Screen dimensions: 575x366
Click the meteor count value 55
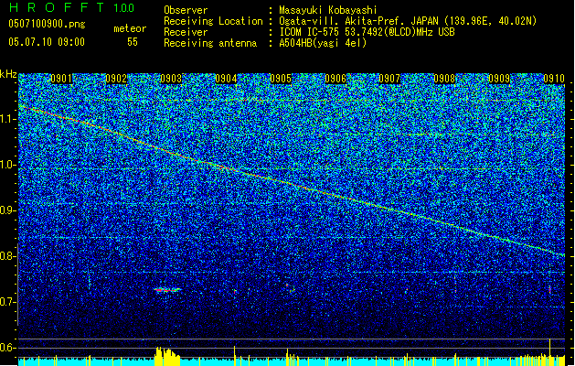(x=133, y=42)
